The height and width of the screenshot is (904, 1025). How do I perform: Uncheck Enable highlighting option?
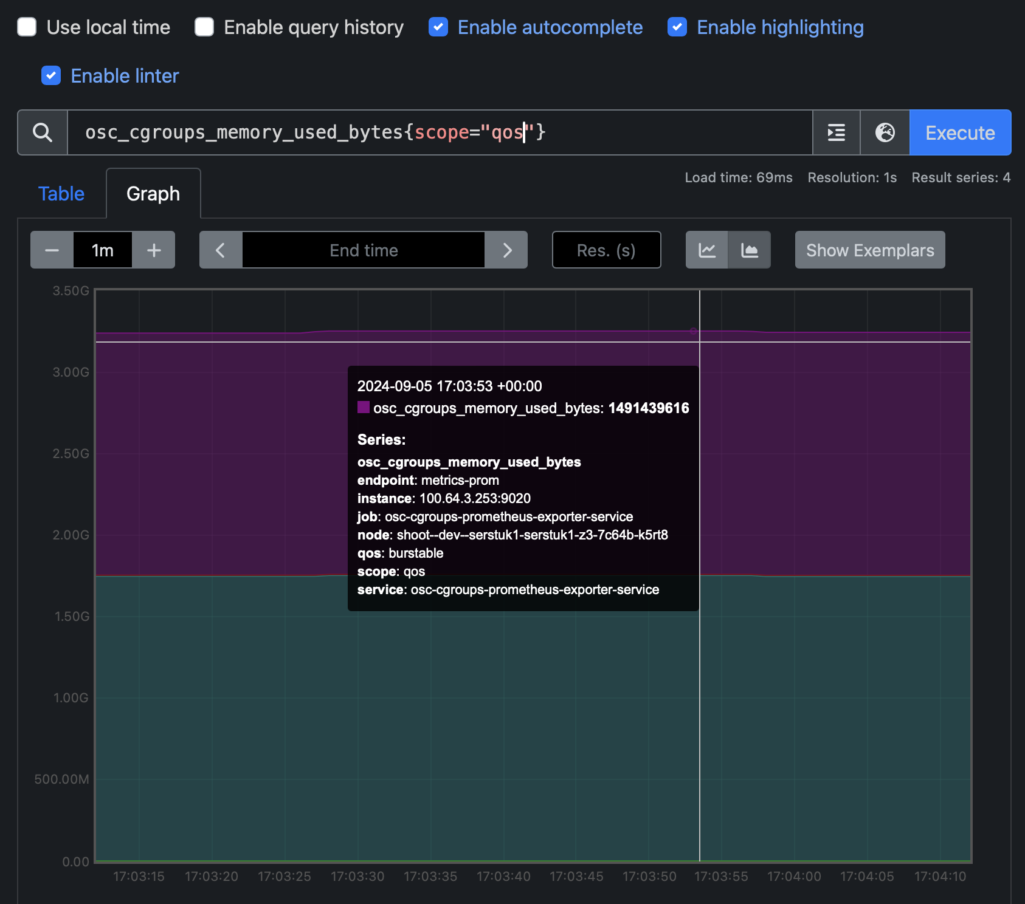click(x=677, y=27)
